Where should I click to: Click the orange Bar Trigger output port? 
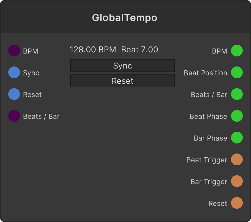coord(237,181)
